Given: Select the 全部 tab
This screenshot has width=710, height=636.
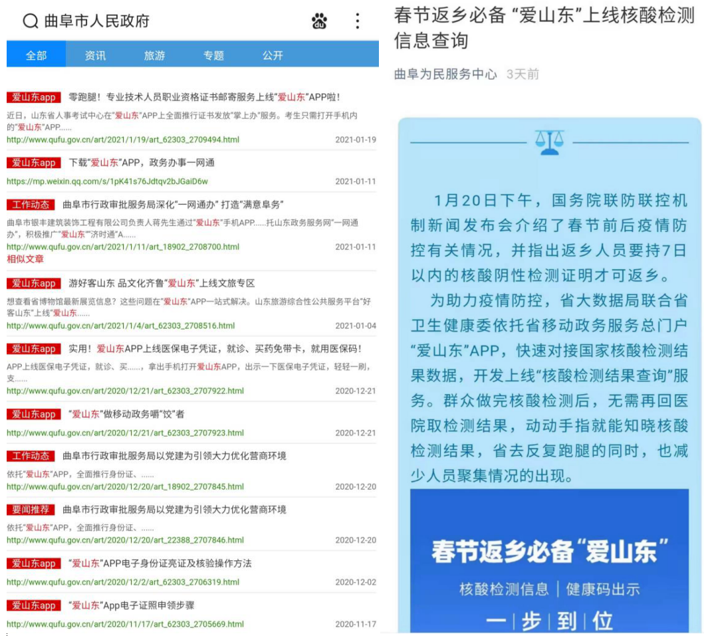Looking at the screenshot, I should (x=36, y=55).
